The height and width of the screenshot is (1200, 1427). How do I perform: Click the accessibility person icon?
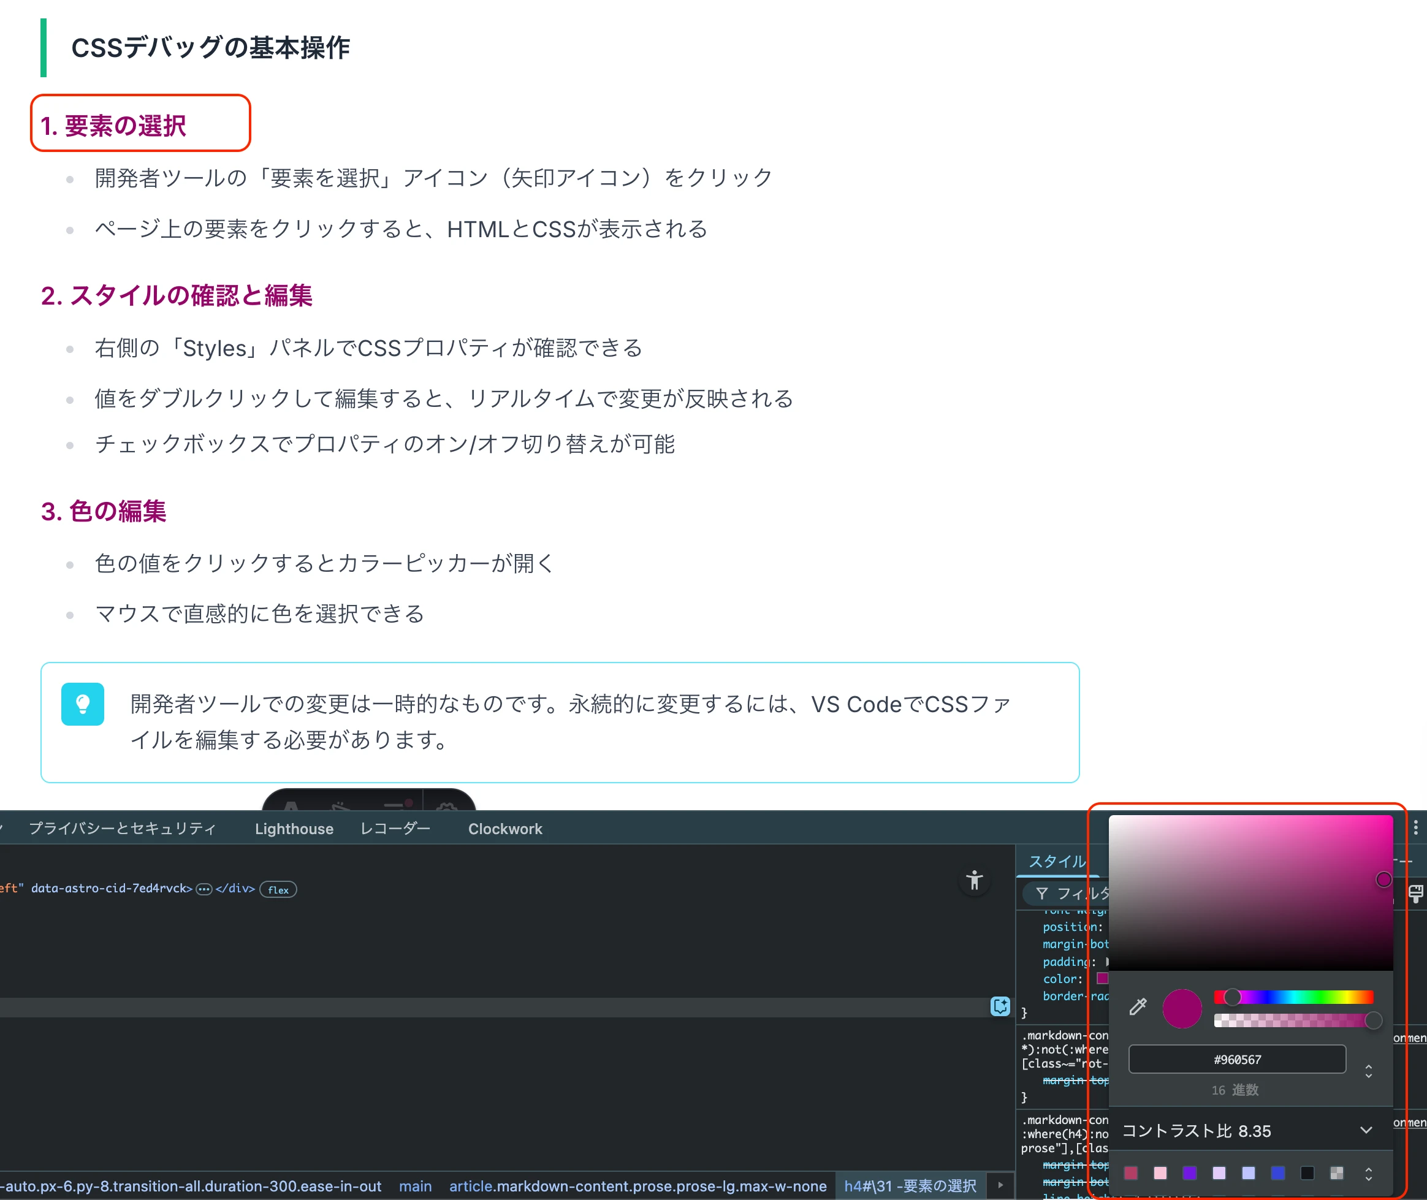[x=975, y=879]
